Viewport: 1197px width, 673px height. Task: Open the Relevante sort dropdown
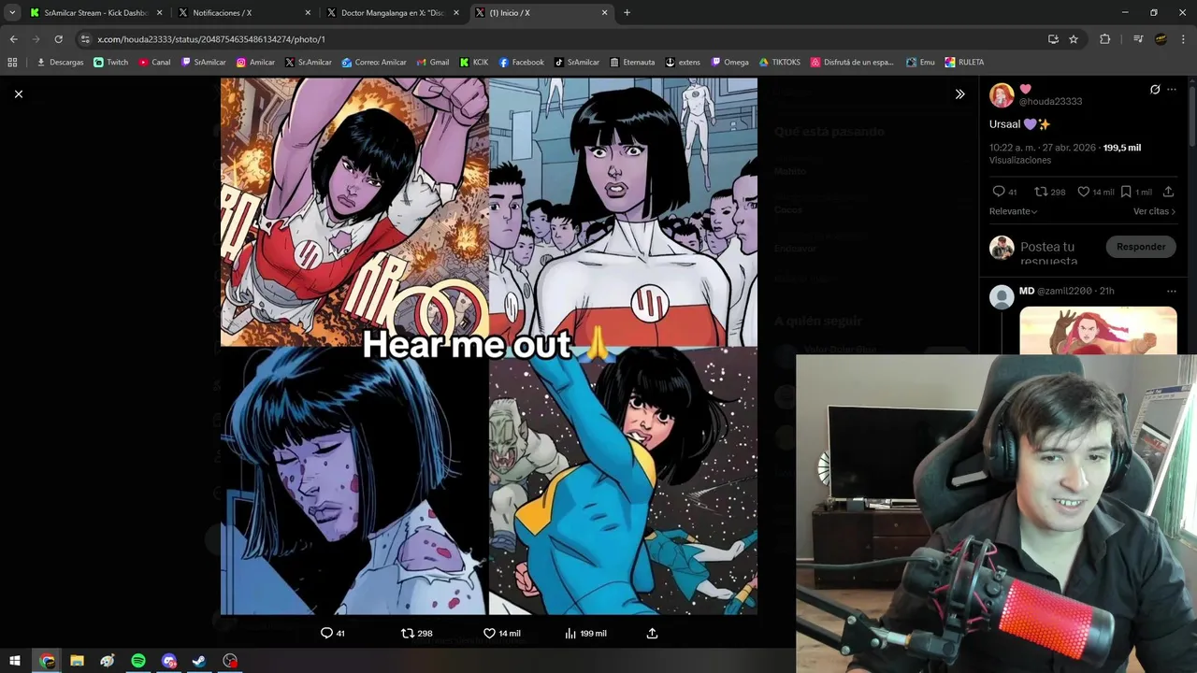[1014, 211]
